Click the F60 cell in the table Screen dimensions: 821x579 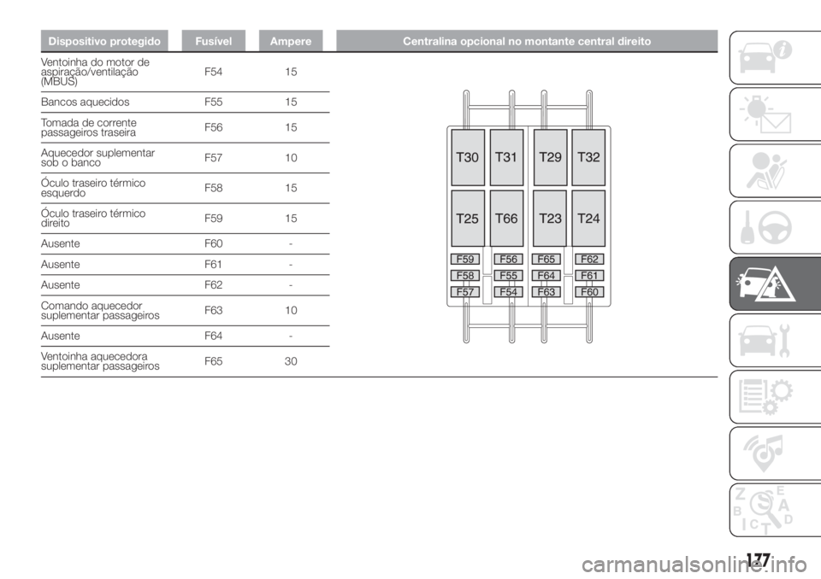pos(214,243)
